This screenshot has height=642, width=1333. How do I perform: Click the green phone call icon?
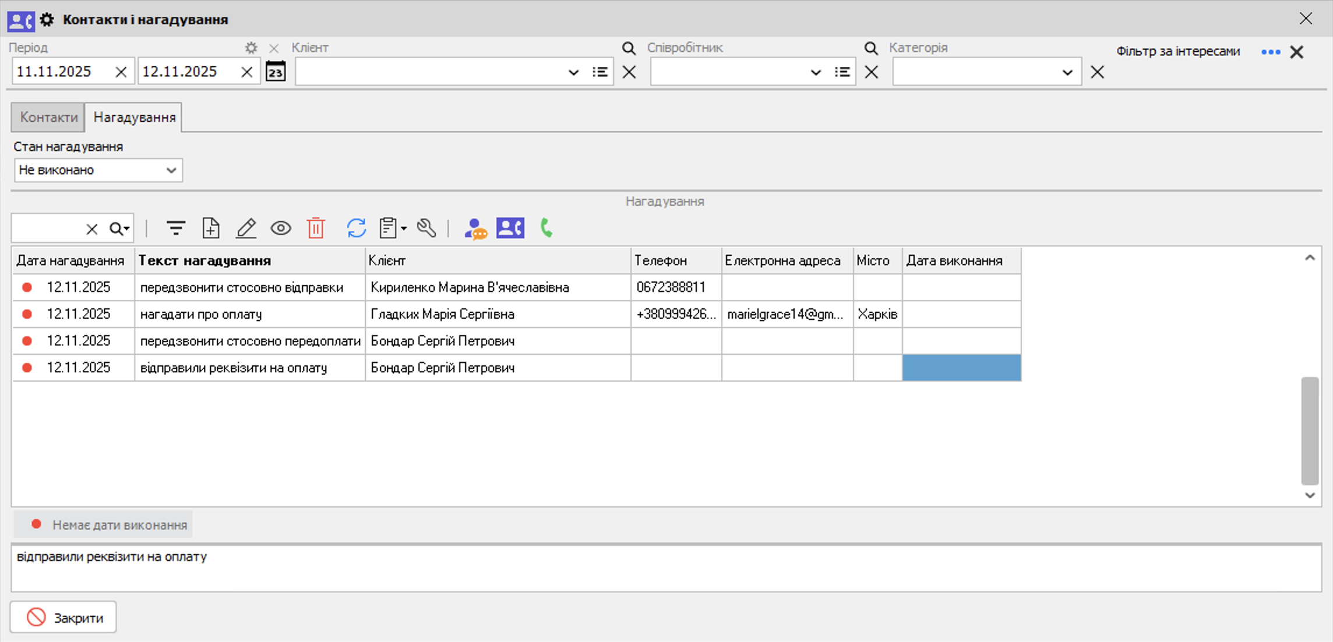pos(546,228)
